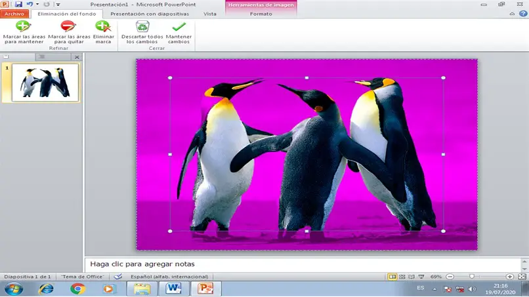The width and height of the screenshot is (529, 297).
Task: Click the middle-left selection handle
Action: click(170, 154)
